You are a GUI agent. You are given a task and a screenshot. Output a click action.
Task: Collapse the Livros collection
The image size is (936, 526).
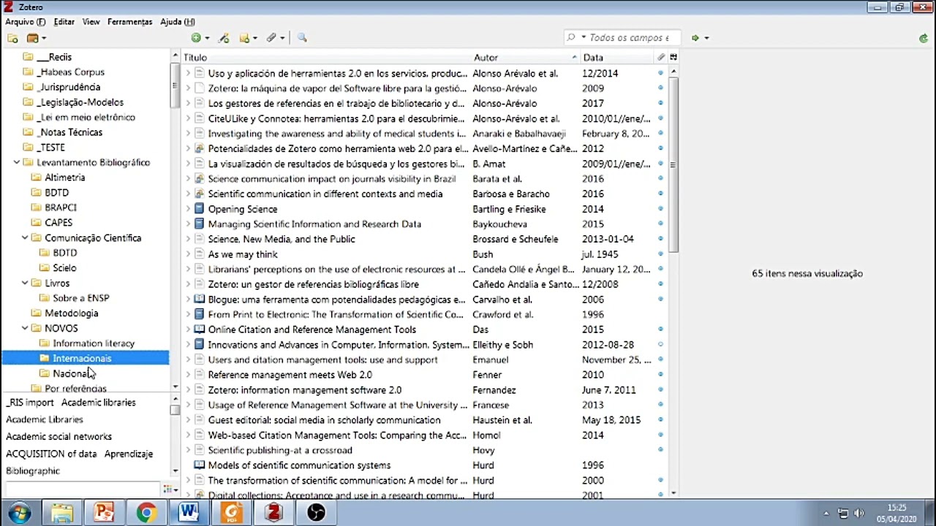tap(25, 283)
